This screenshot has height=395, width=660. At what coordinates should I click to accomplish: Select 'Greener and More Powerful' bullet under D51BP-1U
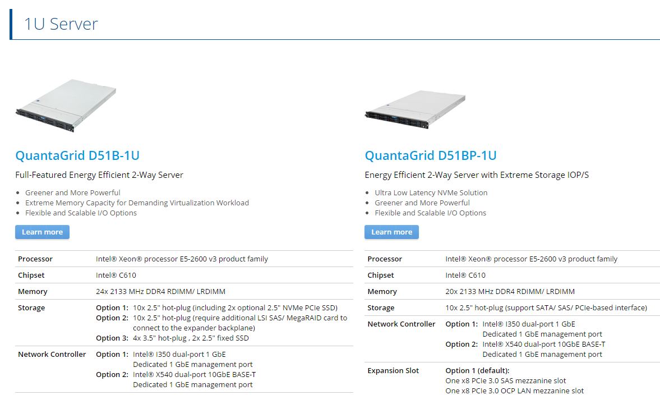422,203
